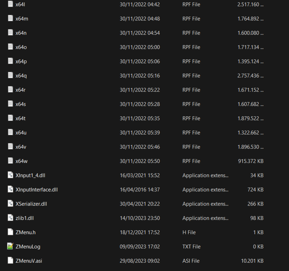Click the XSerializer.dll file icon
Image resolution: width=289 pixels, height=271 pixels.
[x=10, y=203]
